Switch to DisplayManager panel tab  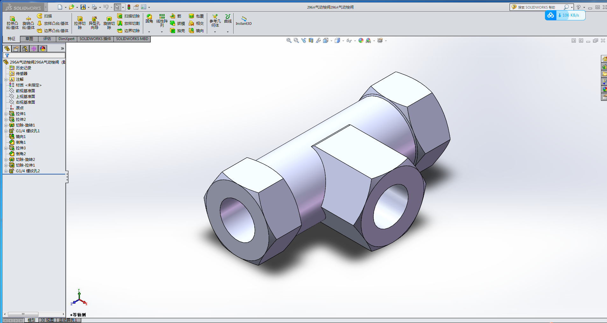[x=43, y=48]
